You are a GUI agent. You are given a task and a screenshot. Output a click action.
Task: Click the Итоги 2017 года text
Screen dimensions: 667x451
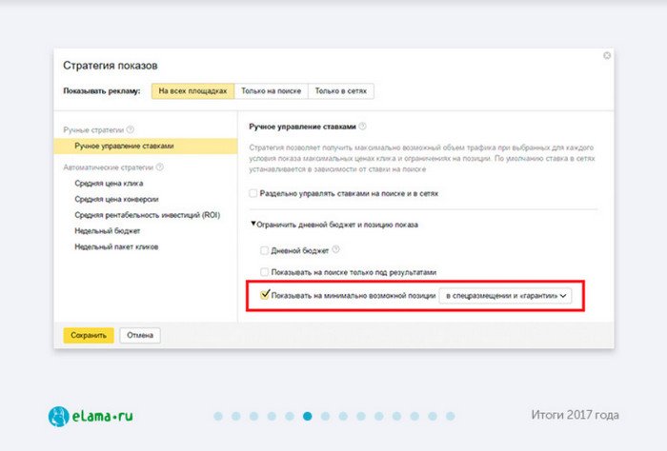tap(575, 415)
